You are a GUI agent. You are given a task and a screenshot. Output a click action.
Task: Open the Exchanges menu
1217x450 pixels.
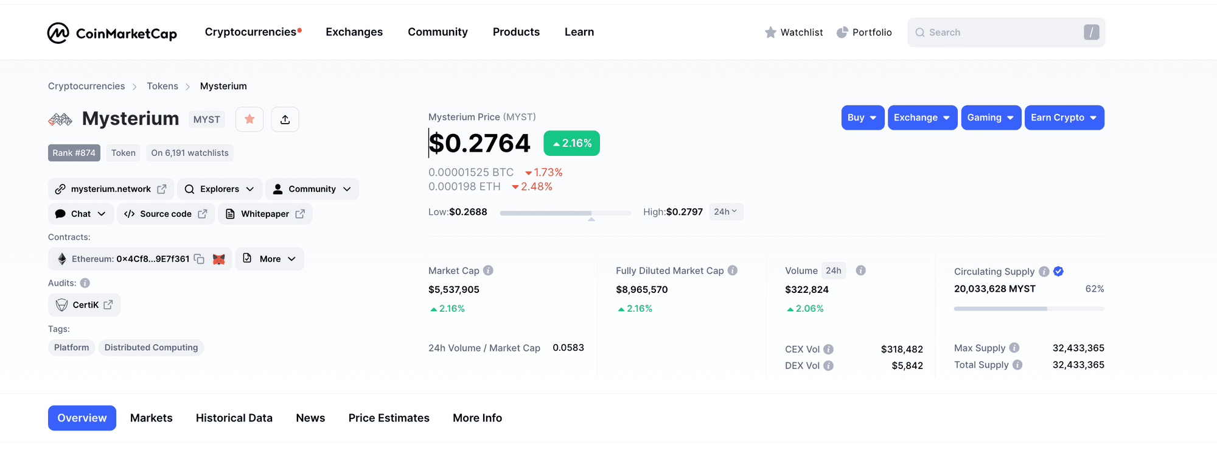click(x=354, y=32)
